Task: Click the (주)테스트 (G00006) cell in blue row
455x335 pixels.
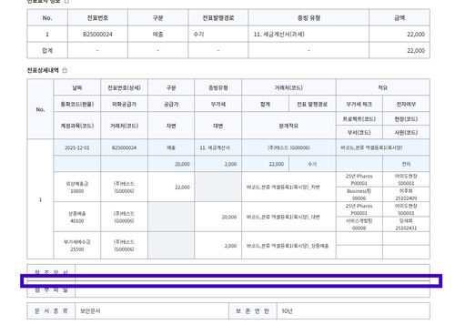Action: (288, 147)
